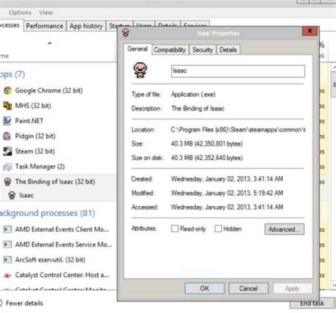Select the General tab in Properties

tap(138, 49)
